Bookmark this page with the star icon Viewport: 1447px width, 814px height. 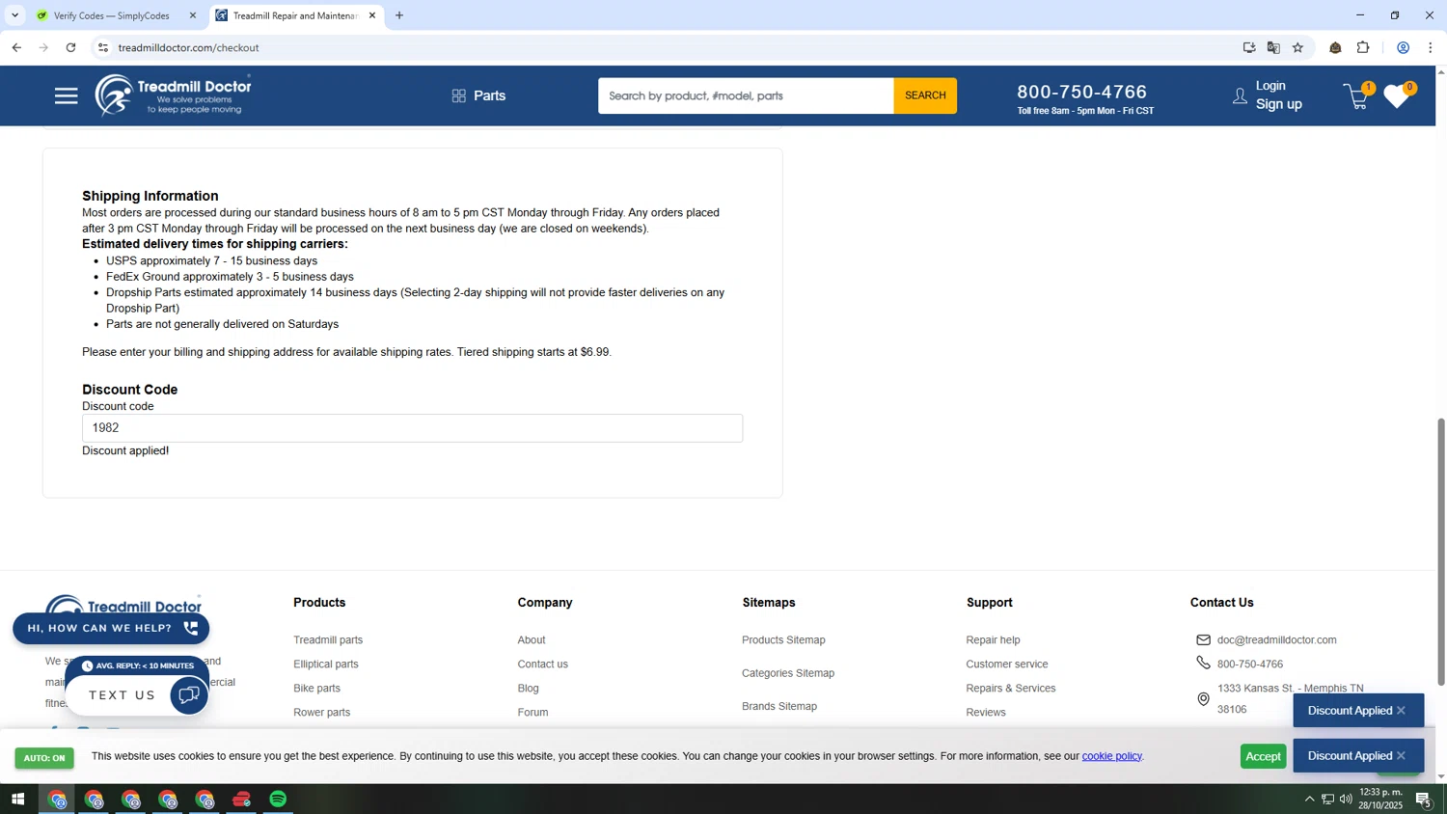(1297, 47)
